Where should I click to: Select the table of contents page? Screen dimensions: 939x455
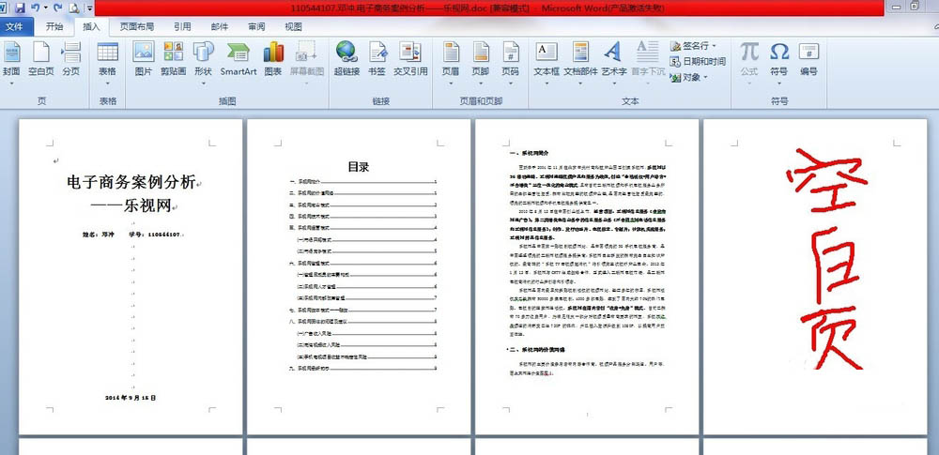[x=359, y=277]
